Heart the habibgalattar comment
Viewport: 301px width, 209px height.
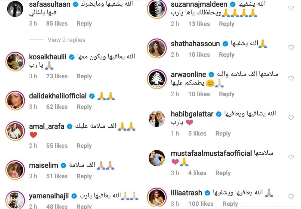coord(291,118)
